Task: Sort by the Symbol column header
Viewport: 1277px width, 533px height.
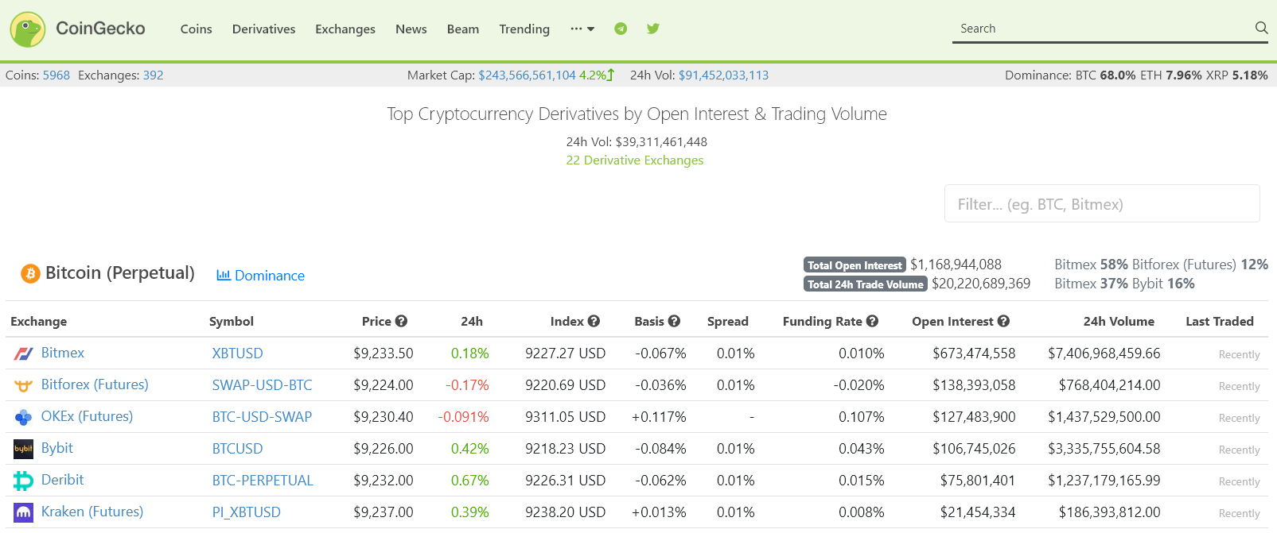Action: [x=231, y=321]
